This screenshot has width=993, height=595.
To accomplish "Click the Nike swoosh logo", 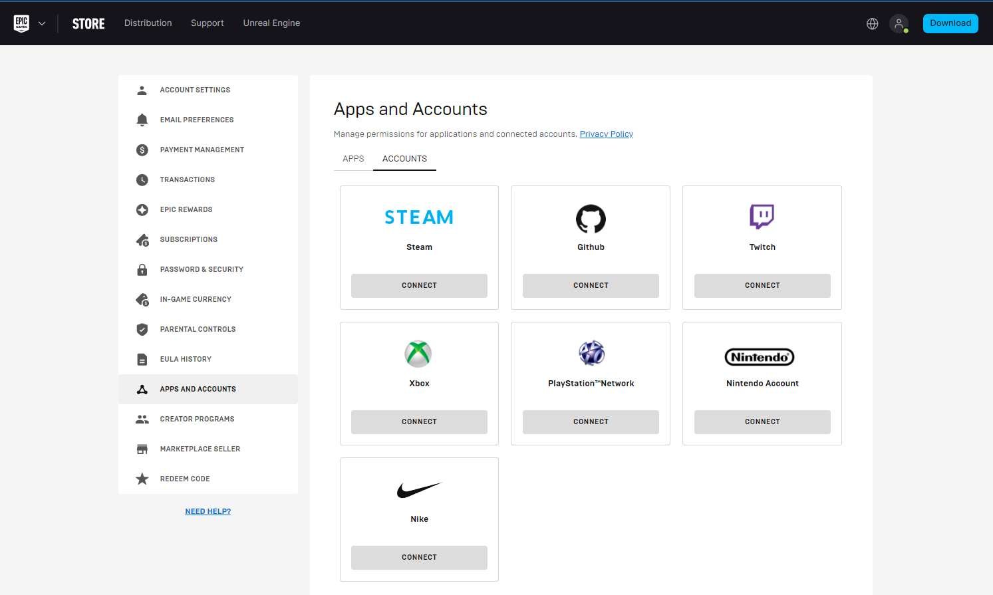I will tap(419, 491).
